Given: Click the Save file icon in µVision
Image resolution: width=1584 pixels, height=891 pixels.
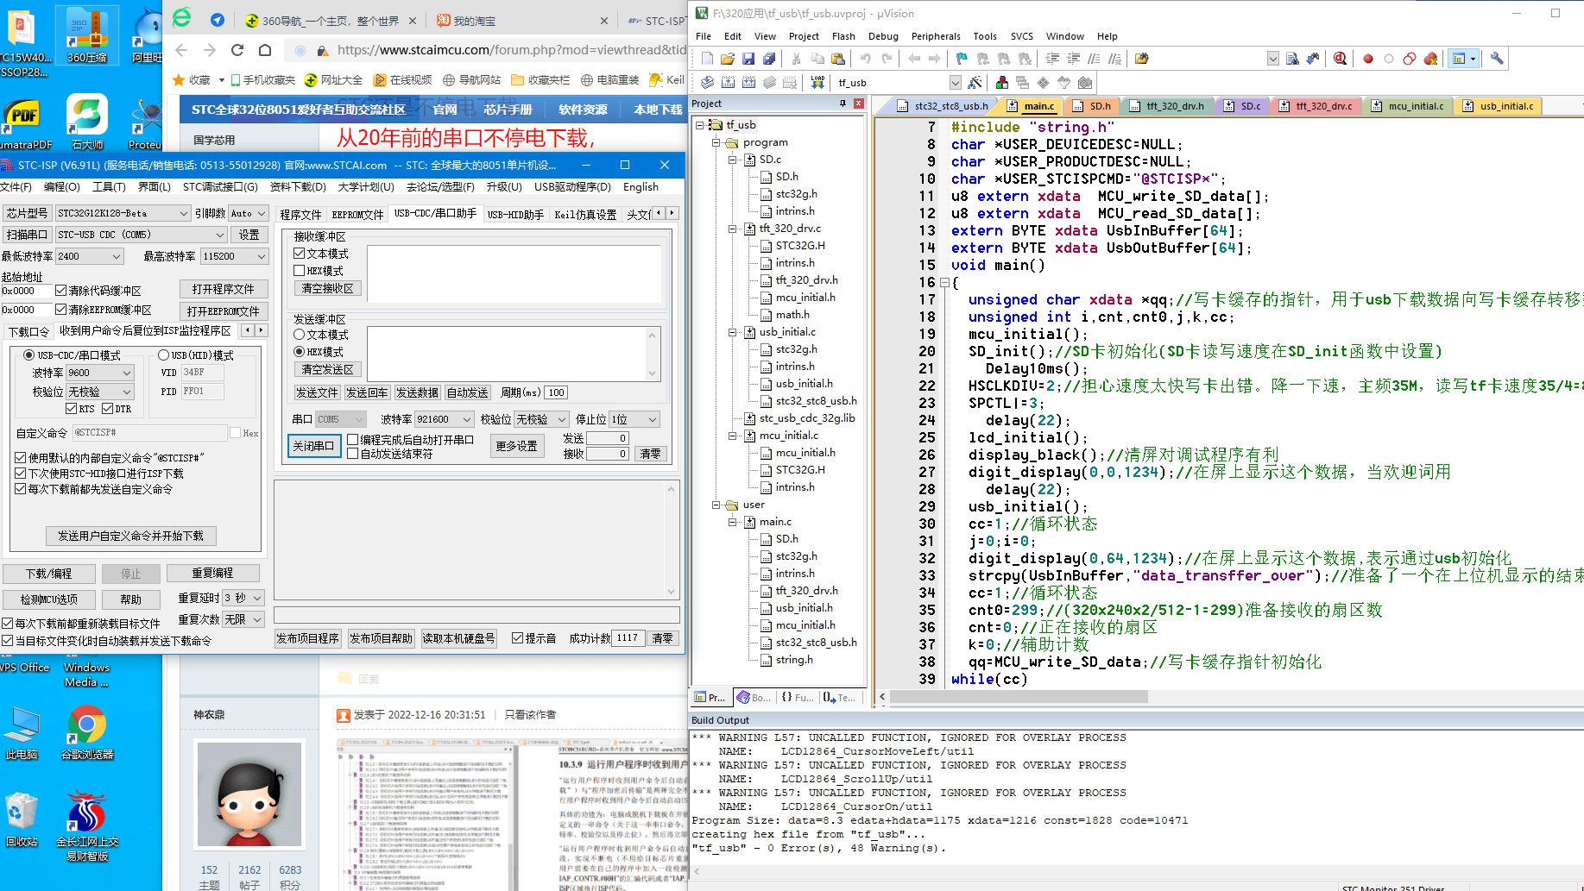Looking at the screenshot, I should pyautogui.click(x=748, y=59).
